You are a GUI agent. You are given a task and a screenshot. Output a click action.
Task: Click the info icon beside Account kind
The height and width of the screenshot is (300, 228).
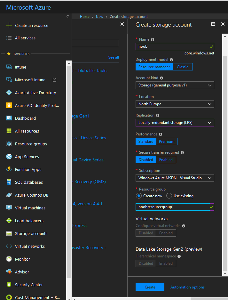tap(161, 78)
